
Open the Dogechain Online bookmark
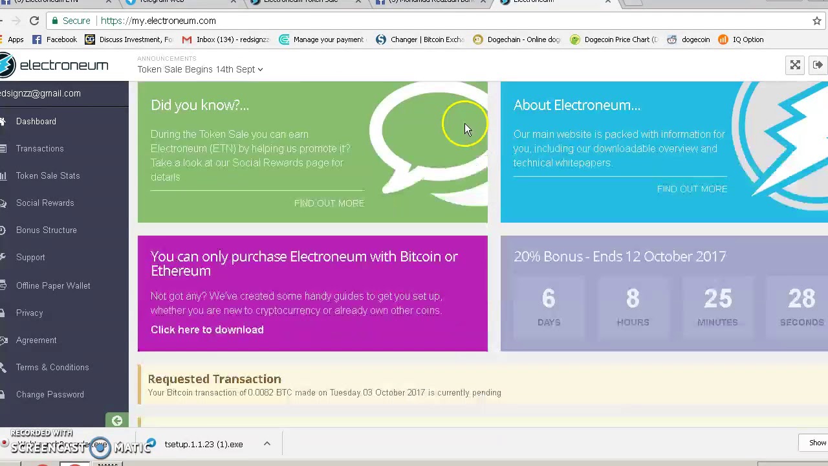(517, 39)
